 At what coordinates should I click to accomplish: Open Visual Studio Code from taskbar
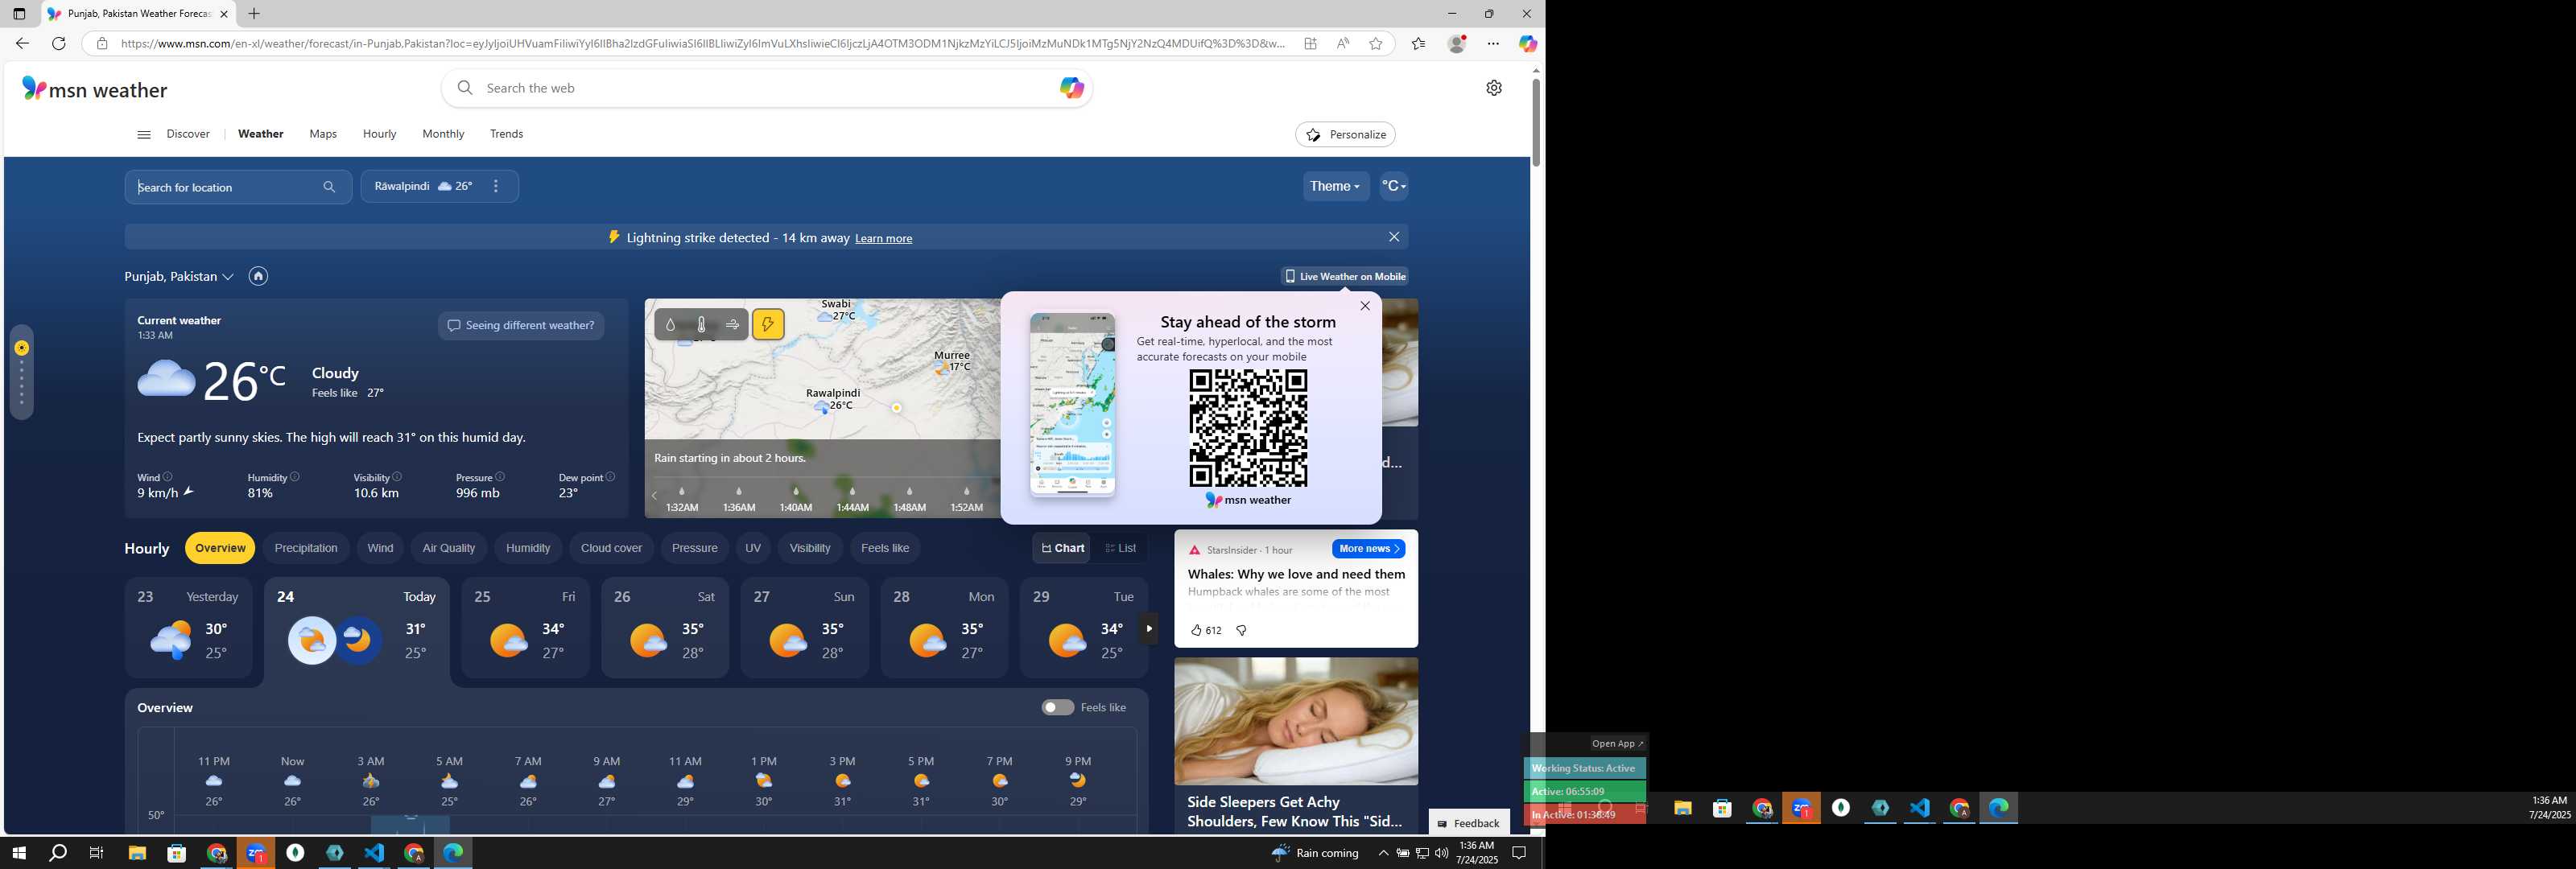click(374, 853)
